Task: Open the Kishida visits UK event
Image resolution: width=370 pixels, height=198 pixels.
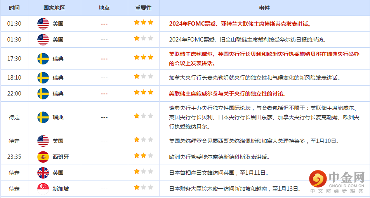Action: click(x=219, y=173)
